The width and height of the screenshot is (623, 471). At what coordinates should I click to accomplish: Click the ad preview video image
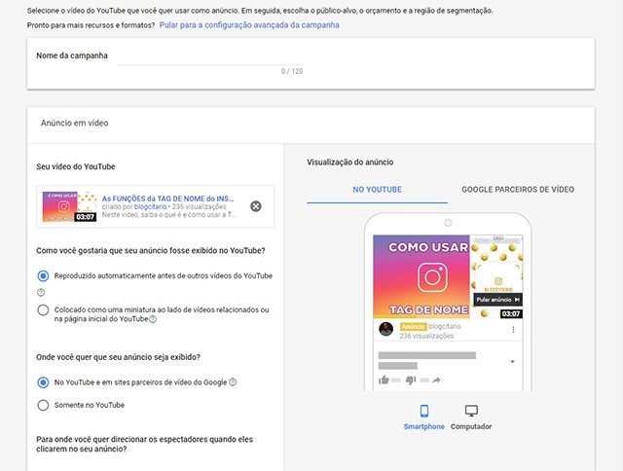448,276
